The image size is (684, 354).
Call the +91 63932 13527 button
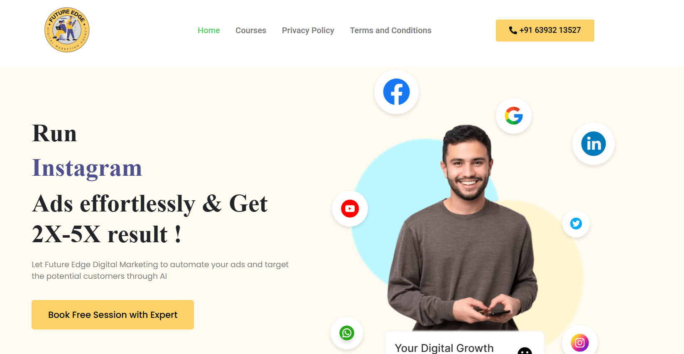[x=545, y=30]
